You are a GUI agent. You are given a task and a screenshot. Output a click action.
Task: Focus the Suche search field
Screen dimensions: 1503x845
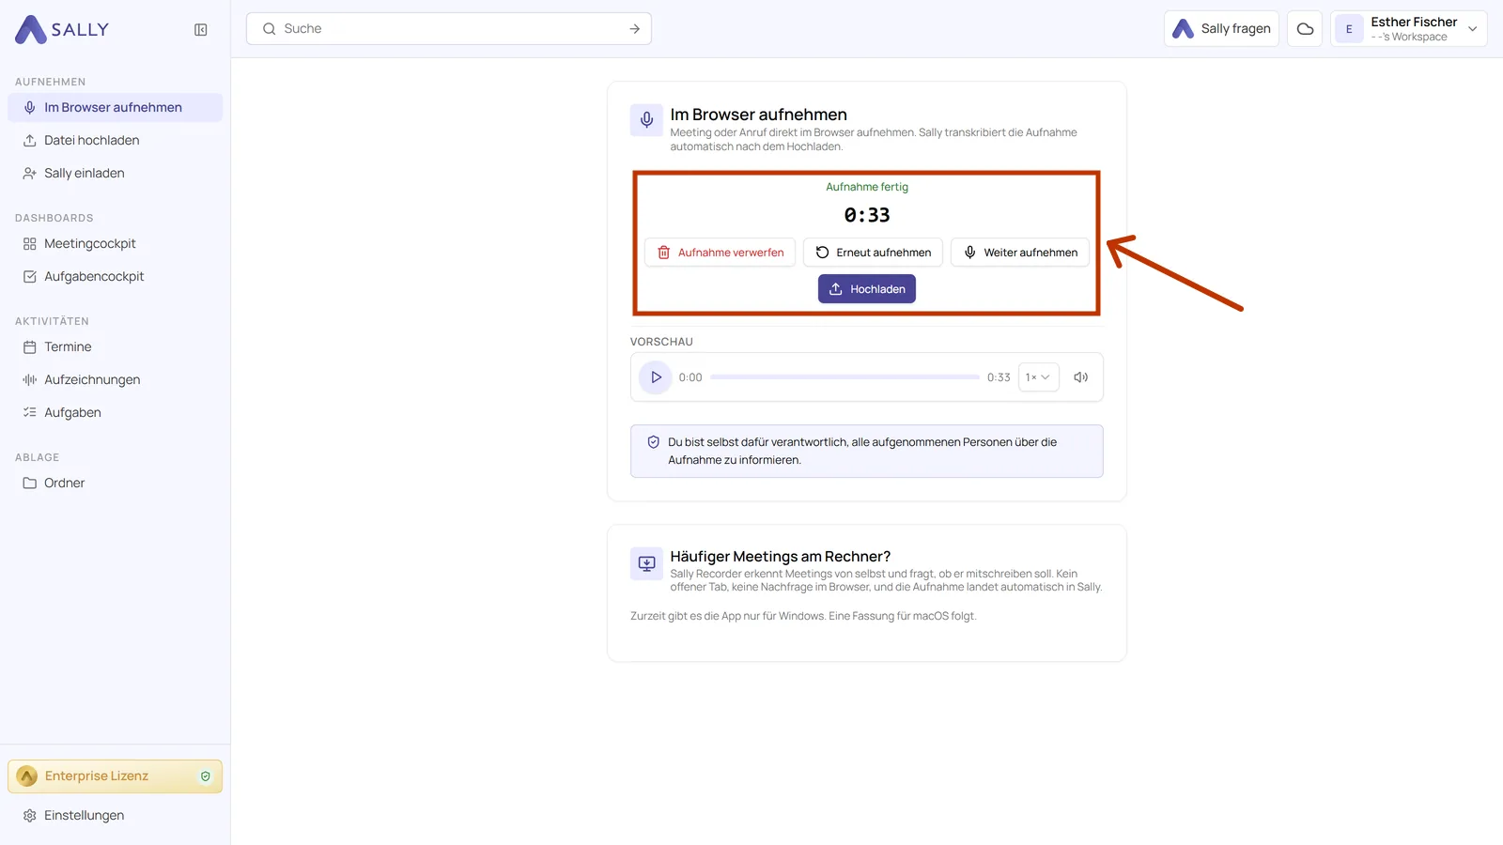[x=449, y=29]
